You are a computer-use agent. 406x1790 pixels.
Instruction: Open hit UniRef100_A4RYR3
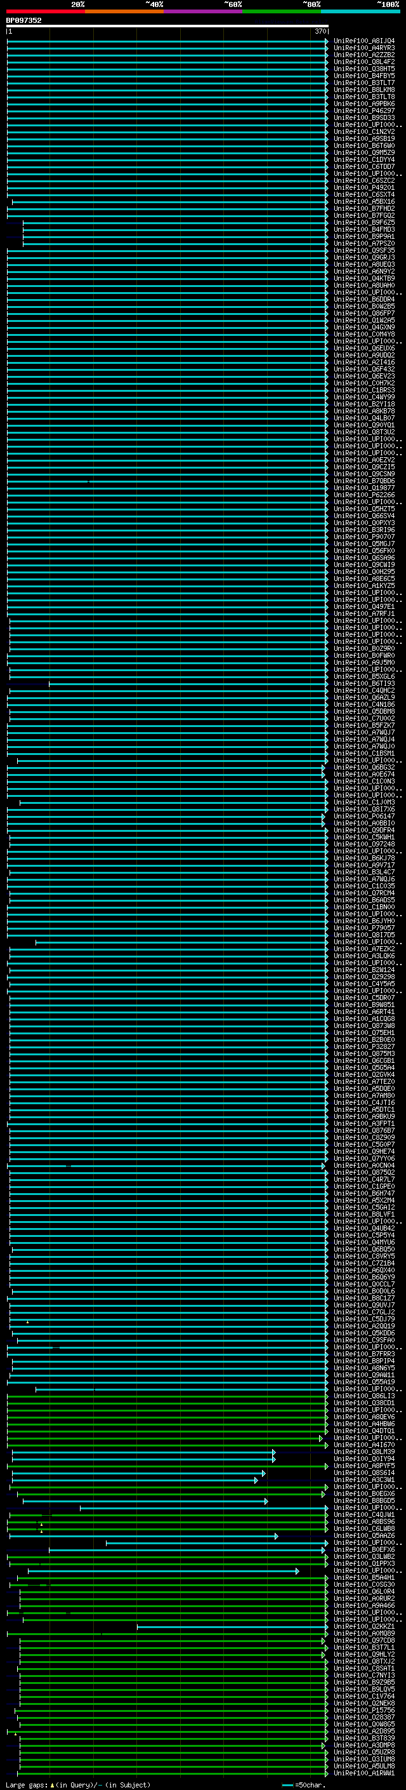[364, 48]
